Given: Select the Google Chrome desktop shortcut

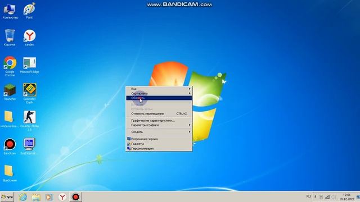Looking at the screenshot, I should 10,66.
